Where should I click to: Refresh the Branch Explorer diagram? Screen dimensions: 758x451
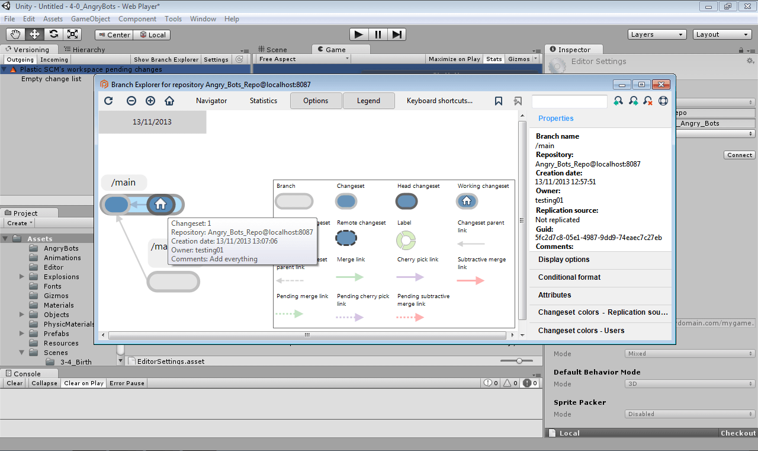pos(108,101)
